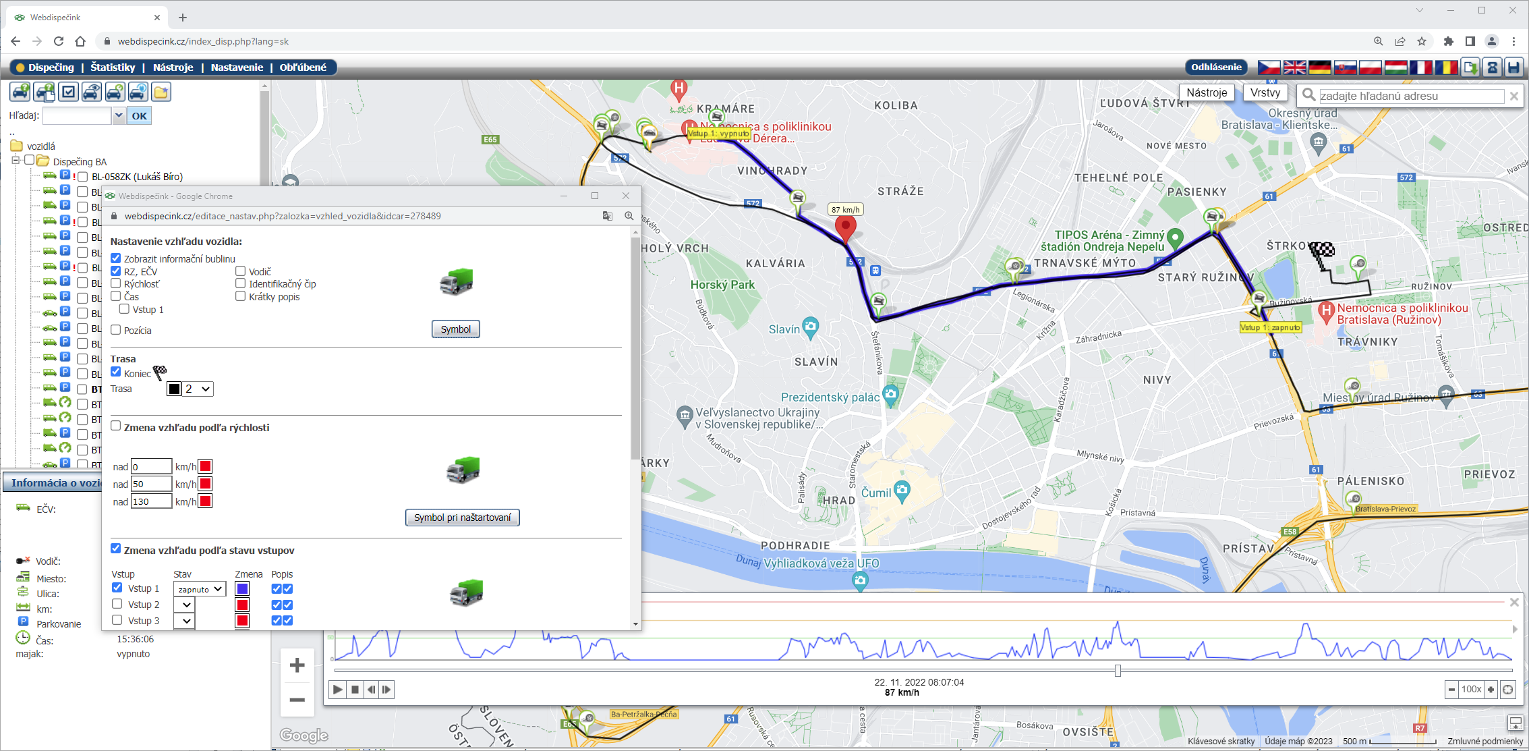
Task: Switch language with the British flag
Action: tap(1294, 67)
